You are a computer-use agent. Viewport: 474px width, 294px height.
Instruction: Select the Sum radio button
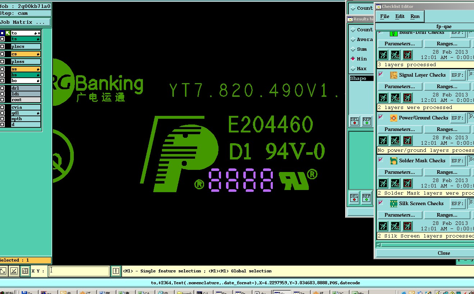(353, 49)
